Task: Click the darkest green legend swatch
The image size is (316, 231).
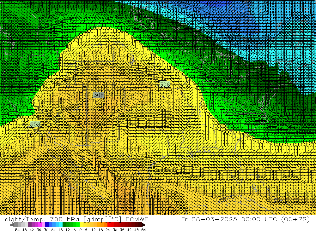Action: [x=64, y=225]
